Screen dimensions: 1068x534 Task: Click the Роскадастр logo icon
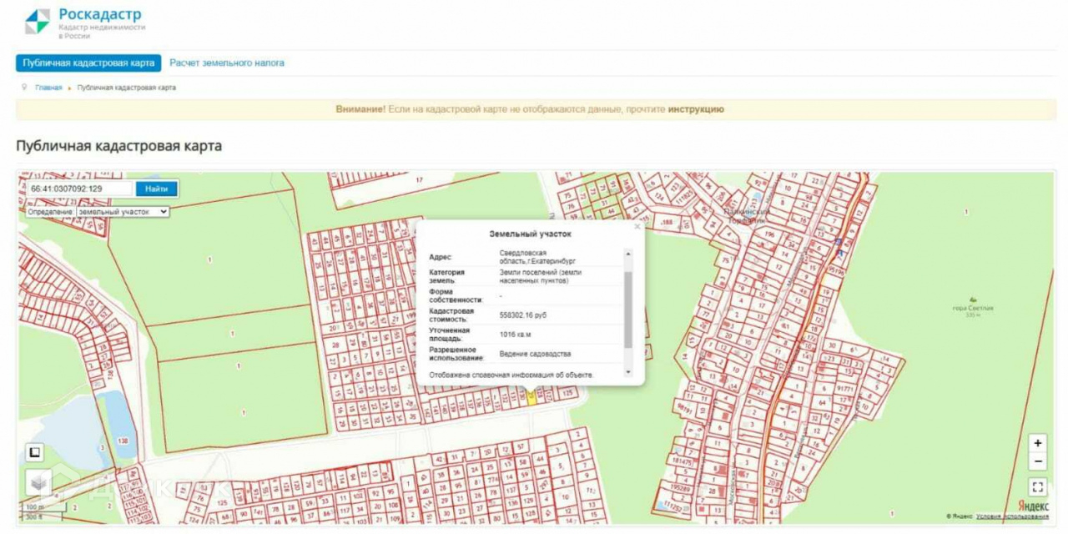click(37, 22)
